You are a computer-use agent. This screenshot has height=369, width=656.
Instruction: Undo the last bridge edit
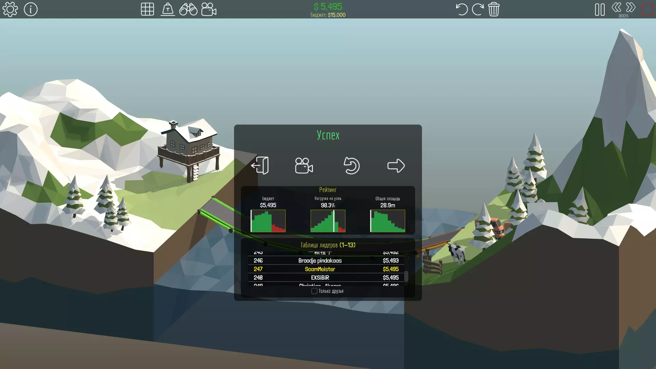pyautogui.click(x=462, y=9)
